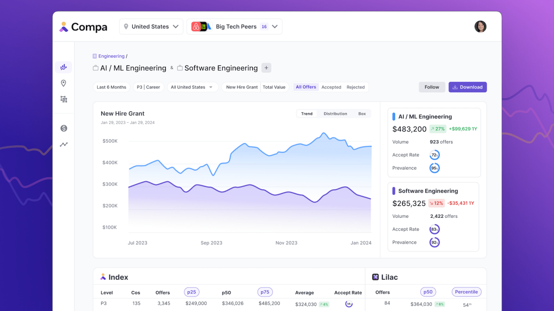Switch to the Distribution chart tab
554x311 pixels.
pos(335,114)
